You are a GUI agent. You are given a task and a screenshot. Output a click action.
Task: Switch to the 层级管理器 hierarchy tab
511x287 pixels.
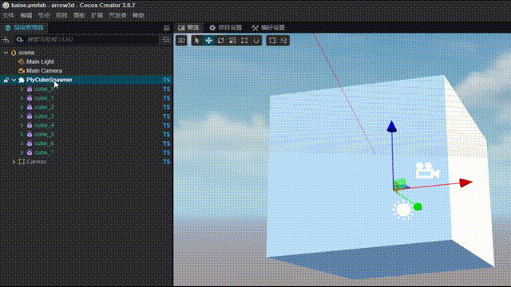[x=25, y=28]
